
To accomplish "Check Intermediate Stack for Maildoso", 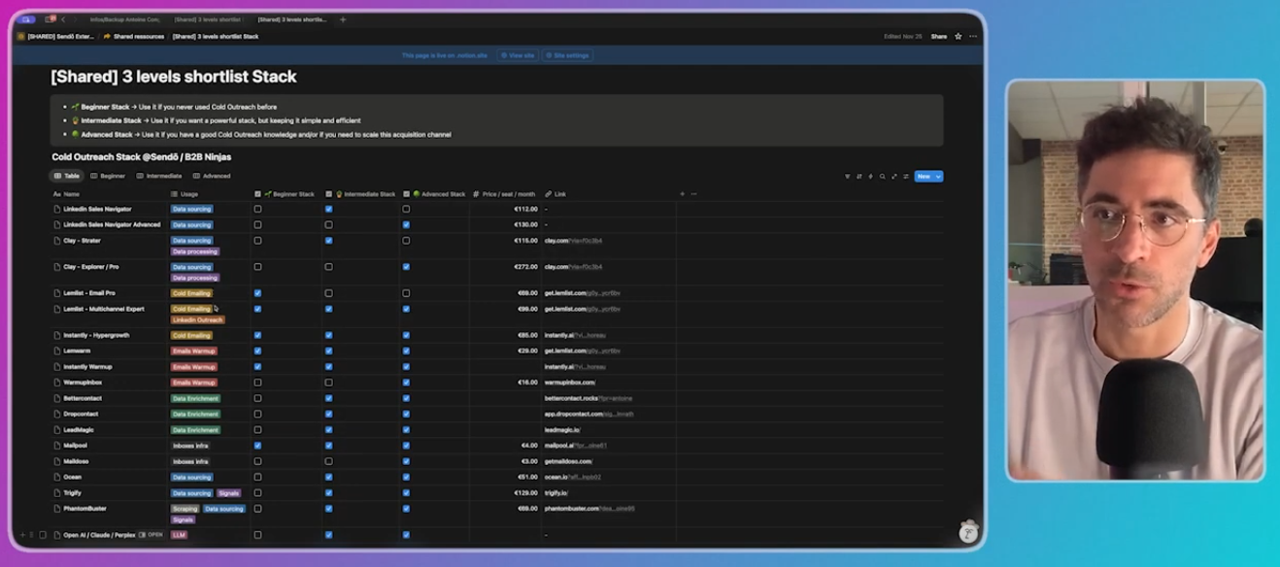I will tap(328, 461).
